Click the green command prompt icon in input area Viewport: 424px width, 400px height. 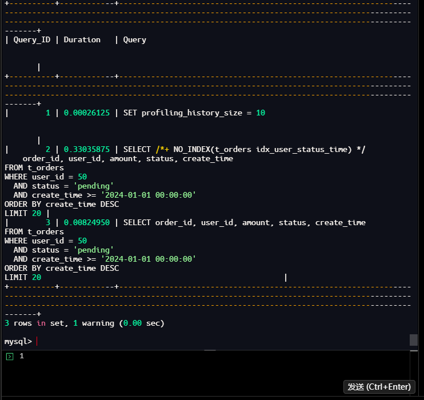10,357
